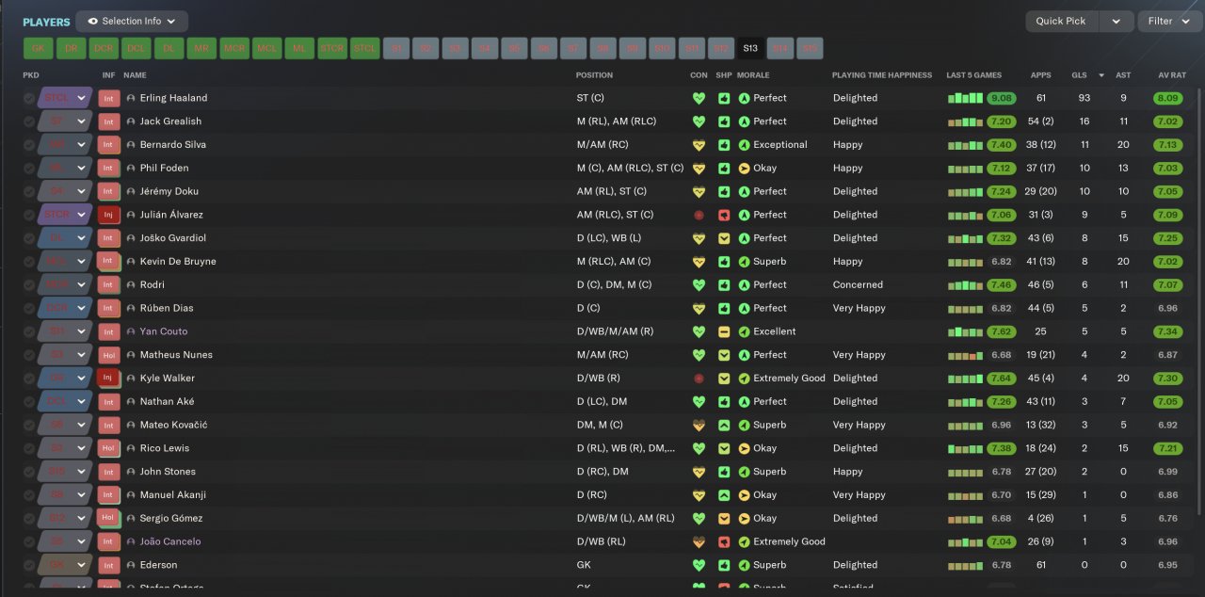Click person icon beside Rodri
Viewport: 1205px width, 597px height.
(131, 284)
